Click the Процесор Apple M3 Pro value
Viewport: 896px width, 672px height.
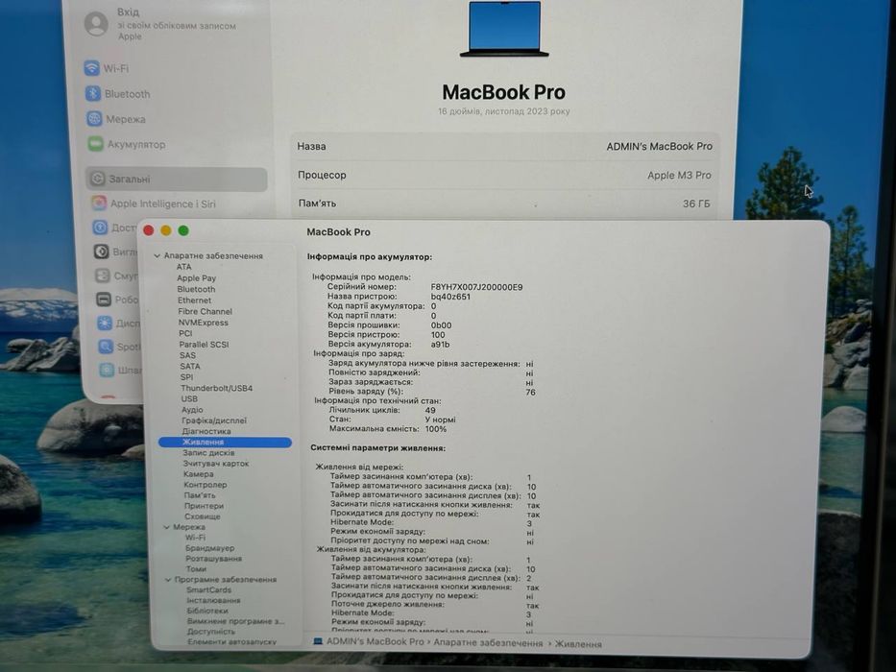click(x=679, y=176)
